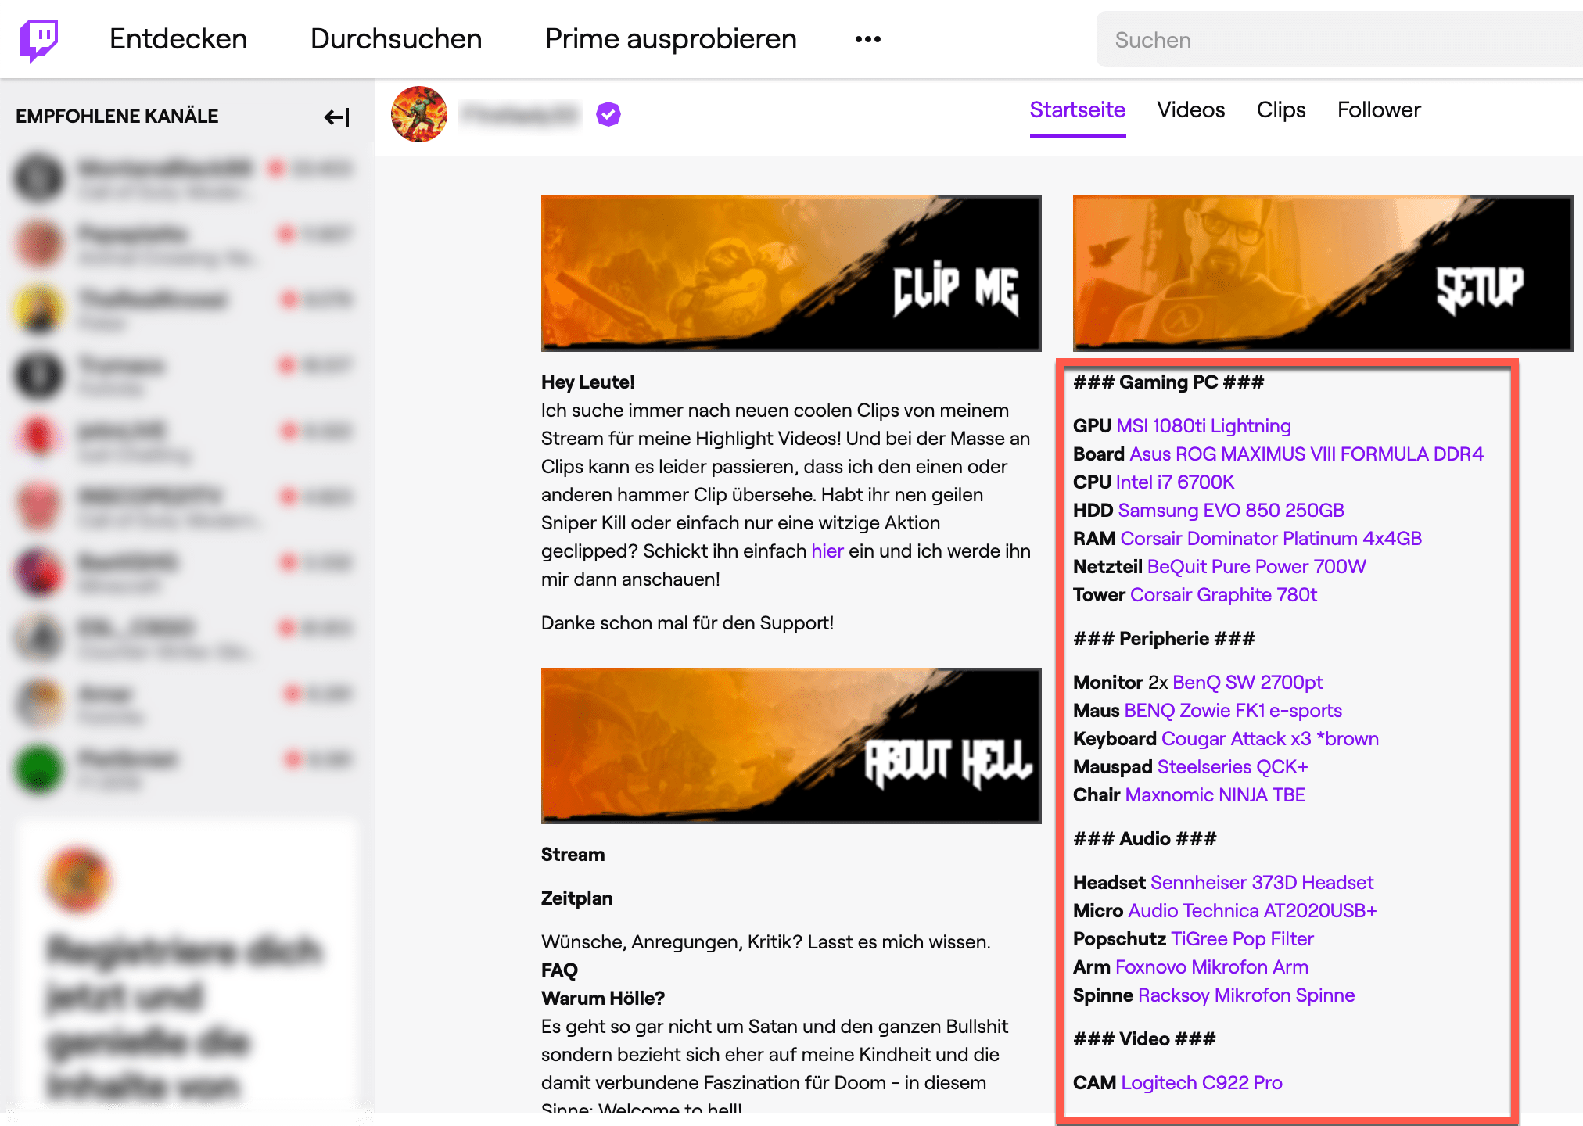Open Audio Technica AT2020USB+ link
Viewport: 1583px width, 1126px height.
(x=1252, y=911)
